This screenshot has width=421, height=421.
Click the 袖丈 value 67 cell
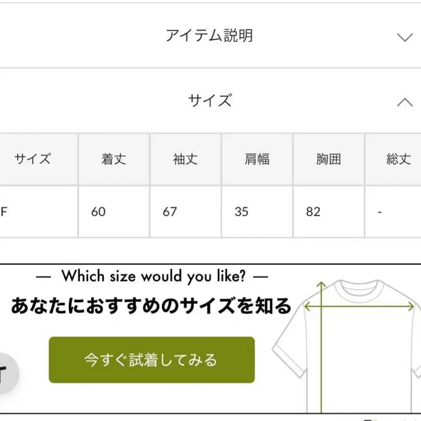170,212
